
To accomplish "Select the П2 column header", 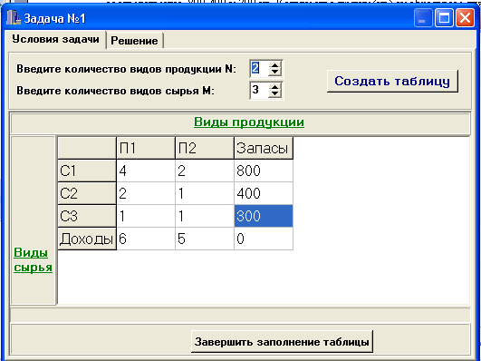I will tap(205, 148).
